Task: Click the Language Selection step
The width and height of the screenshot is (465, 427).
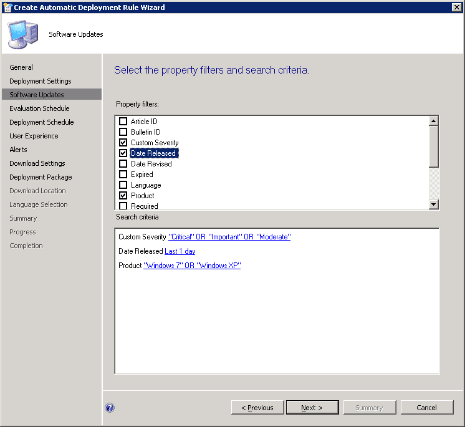Action: 39,204
